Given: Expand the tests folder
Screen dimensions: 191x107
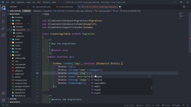Looking at the screenshot, I should 19,52.
